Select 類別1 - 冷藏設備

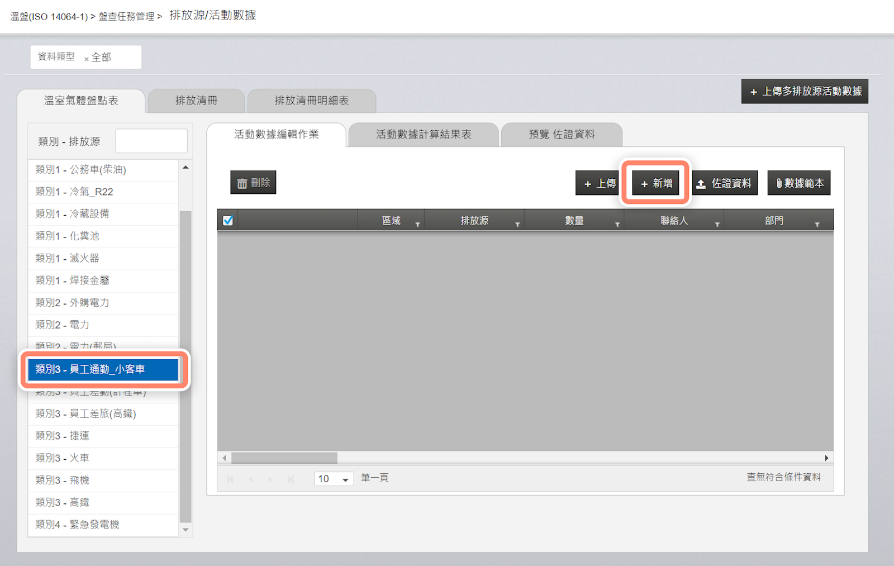pos(103,214)
